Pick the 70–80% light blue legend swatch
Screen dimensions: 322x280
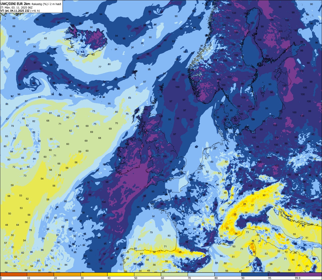(201, 274)
